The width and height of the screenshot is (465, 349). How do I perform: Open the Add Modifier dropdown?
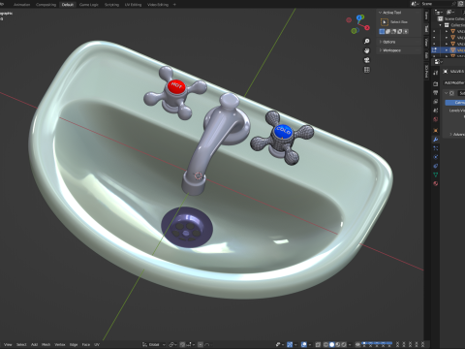coord(454,82)
